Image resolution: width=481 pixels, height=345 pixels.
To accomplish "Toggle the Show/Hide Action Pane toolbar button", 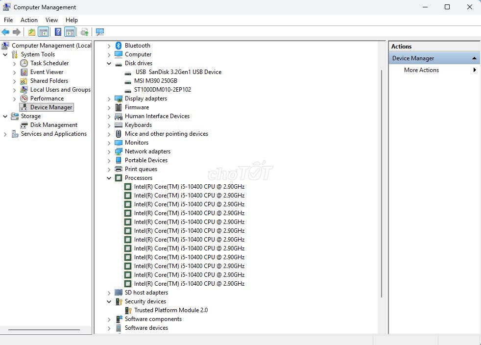I will pyautogui.click(x=70, y=32).
